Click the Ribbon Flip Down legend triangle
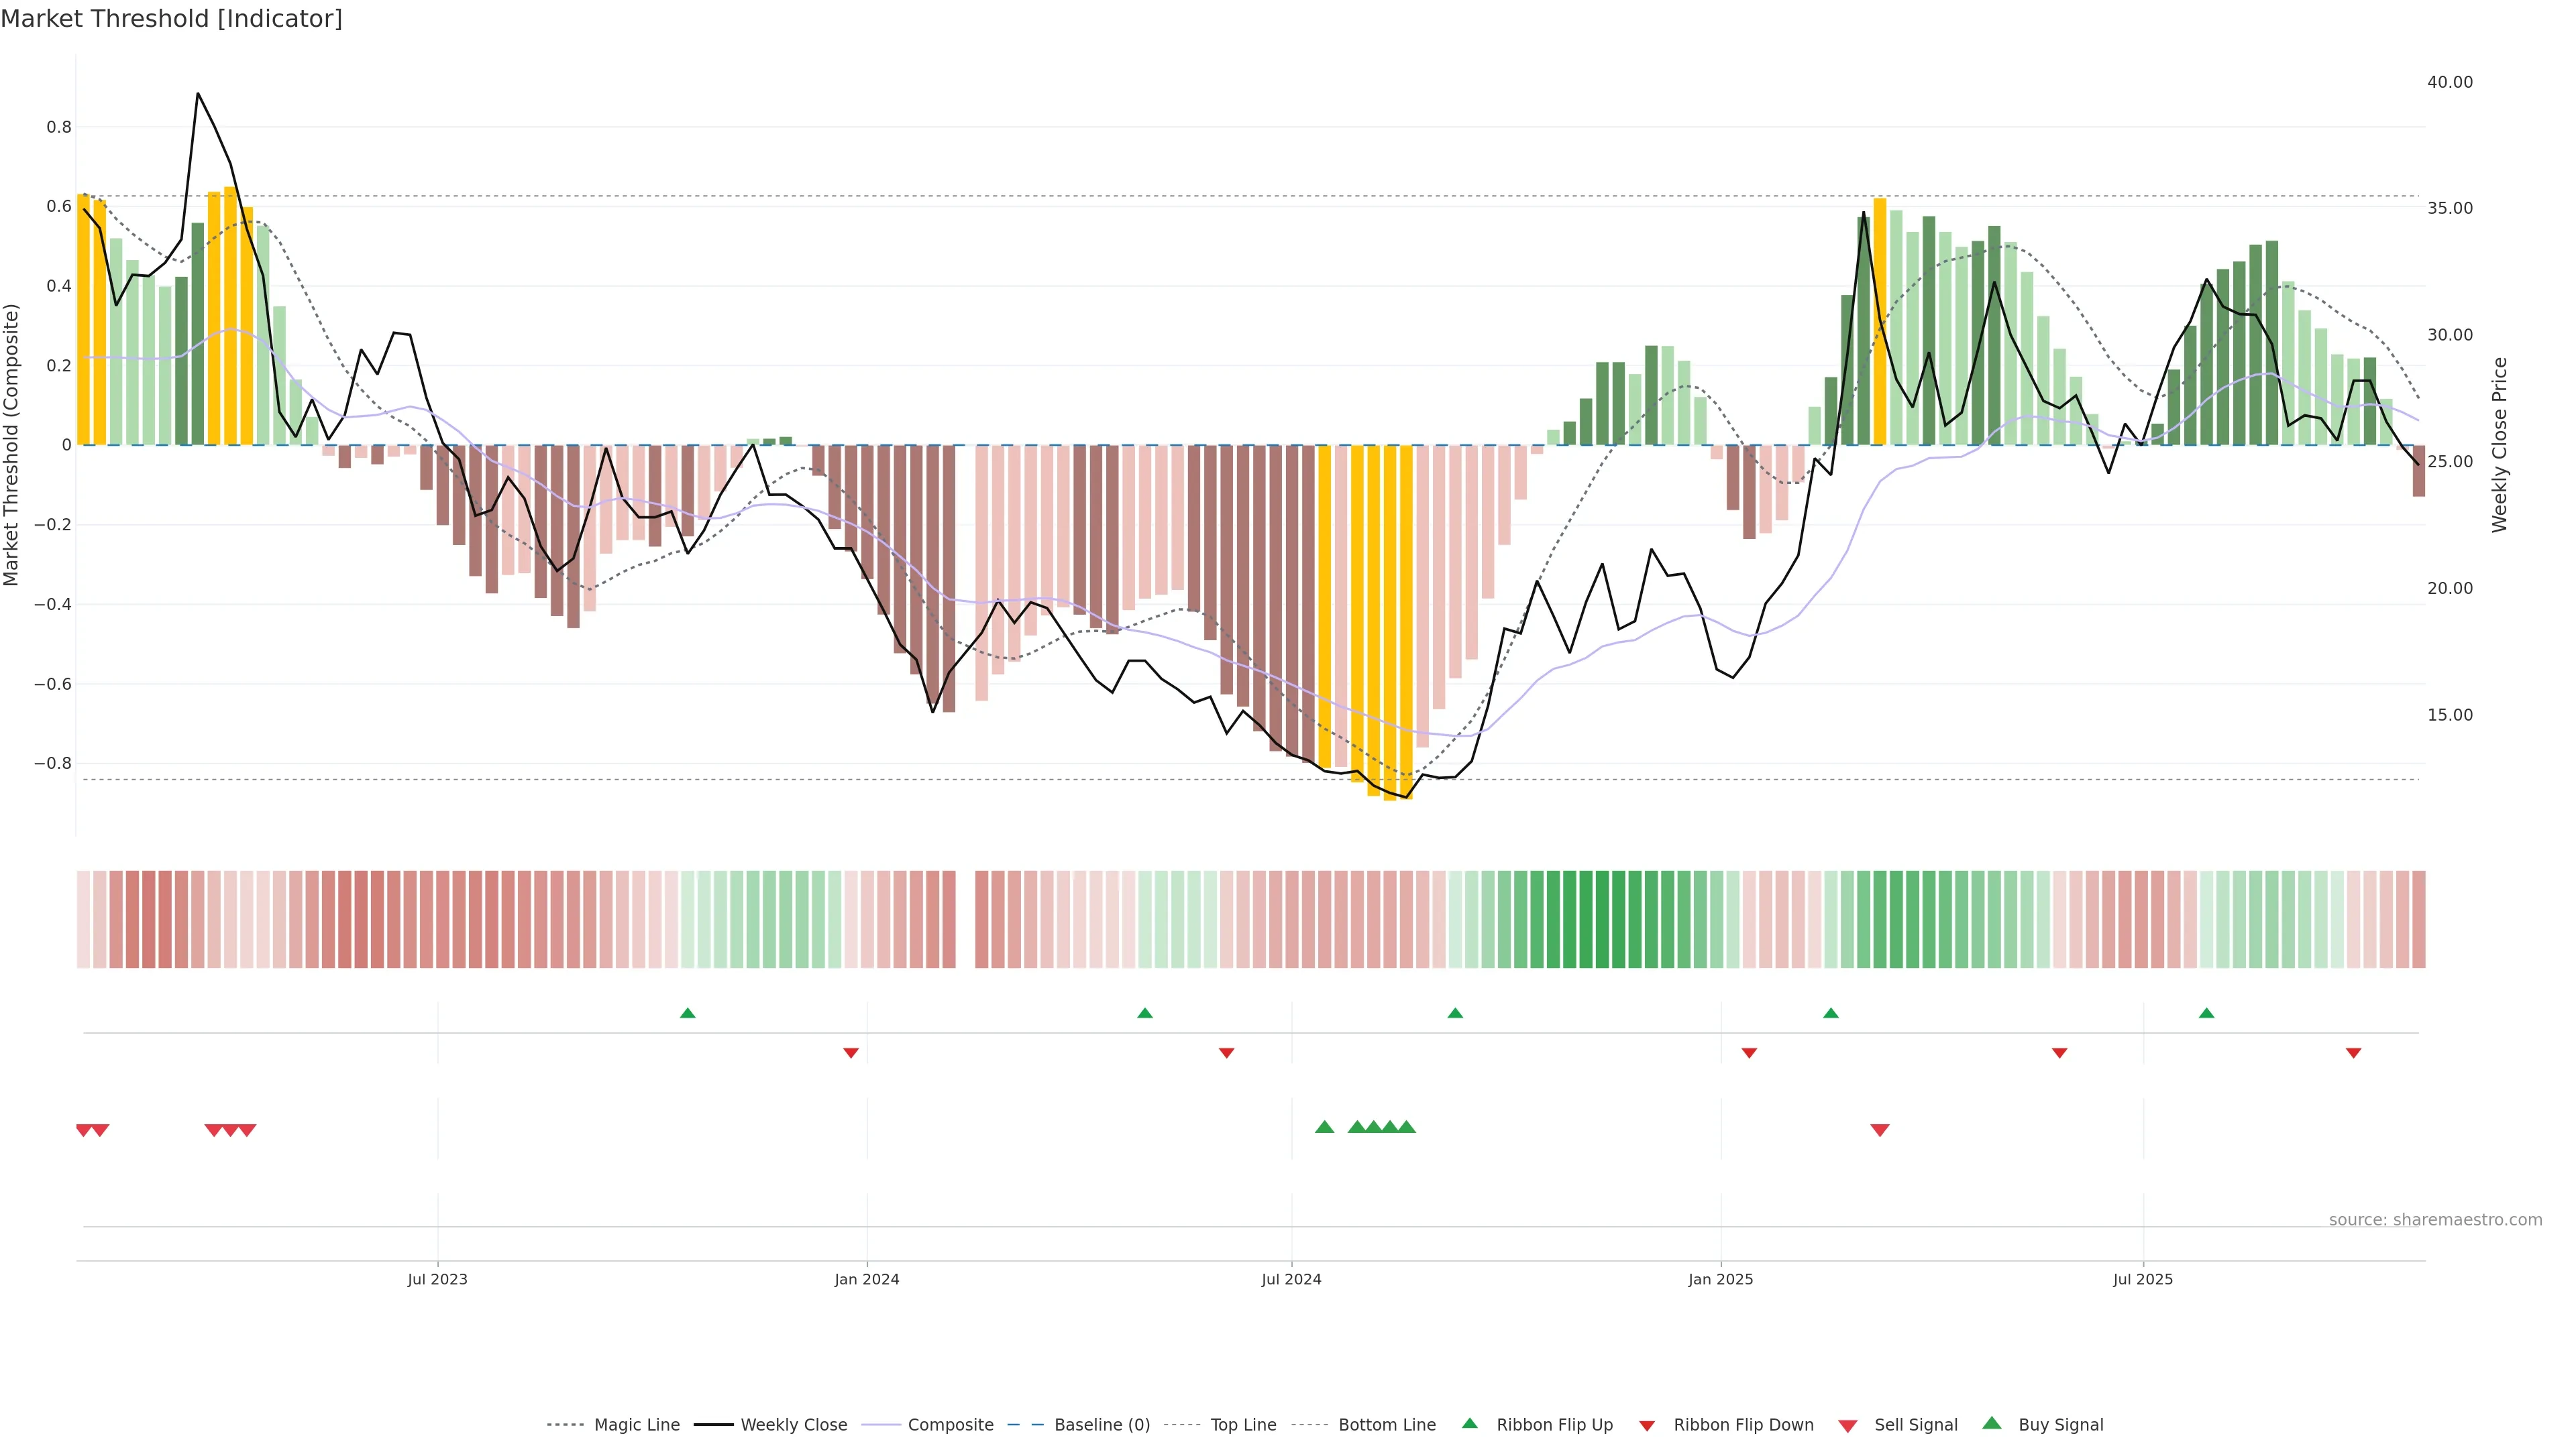The height and width of the screenshot is (1448, 2576). click(x=1647, y=1426)
